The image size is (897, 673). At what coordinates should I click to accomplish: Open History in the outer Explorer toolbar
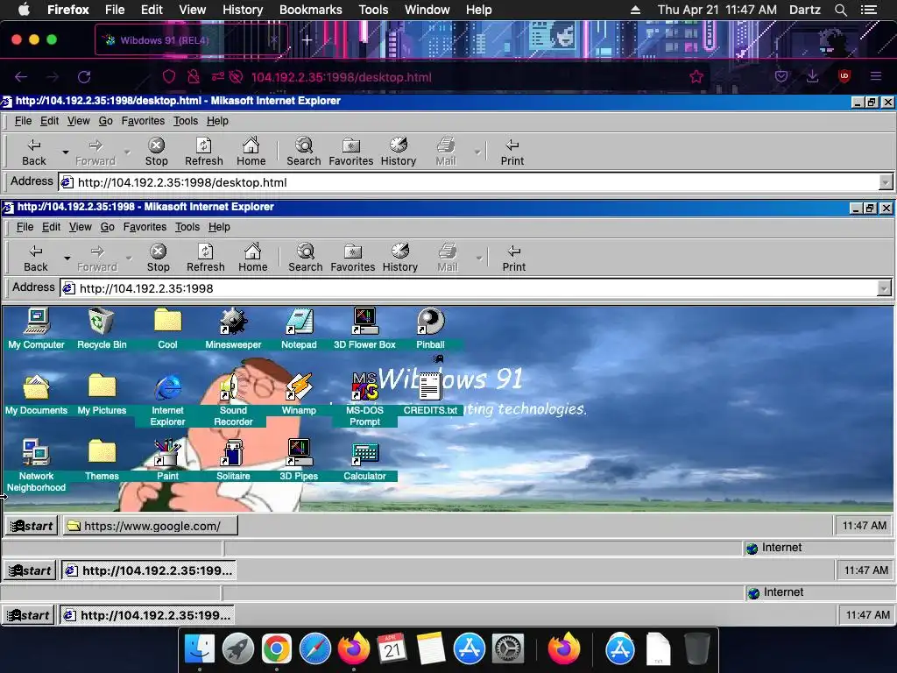click(399, 152)
